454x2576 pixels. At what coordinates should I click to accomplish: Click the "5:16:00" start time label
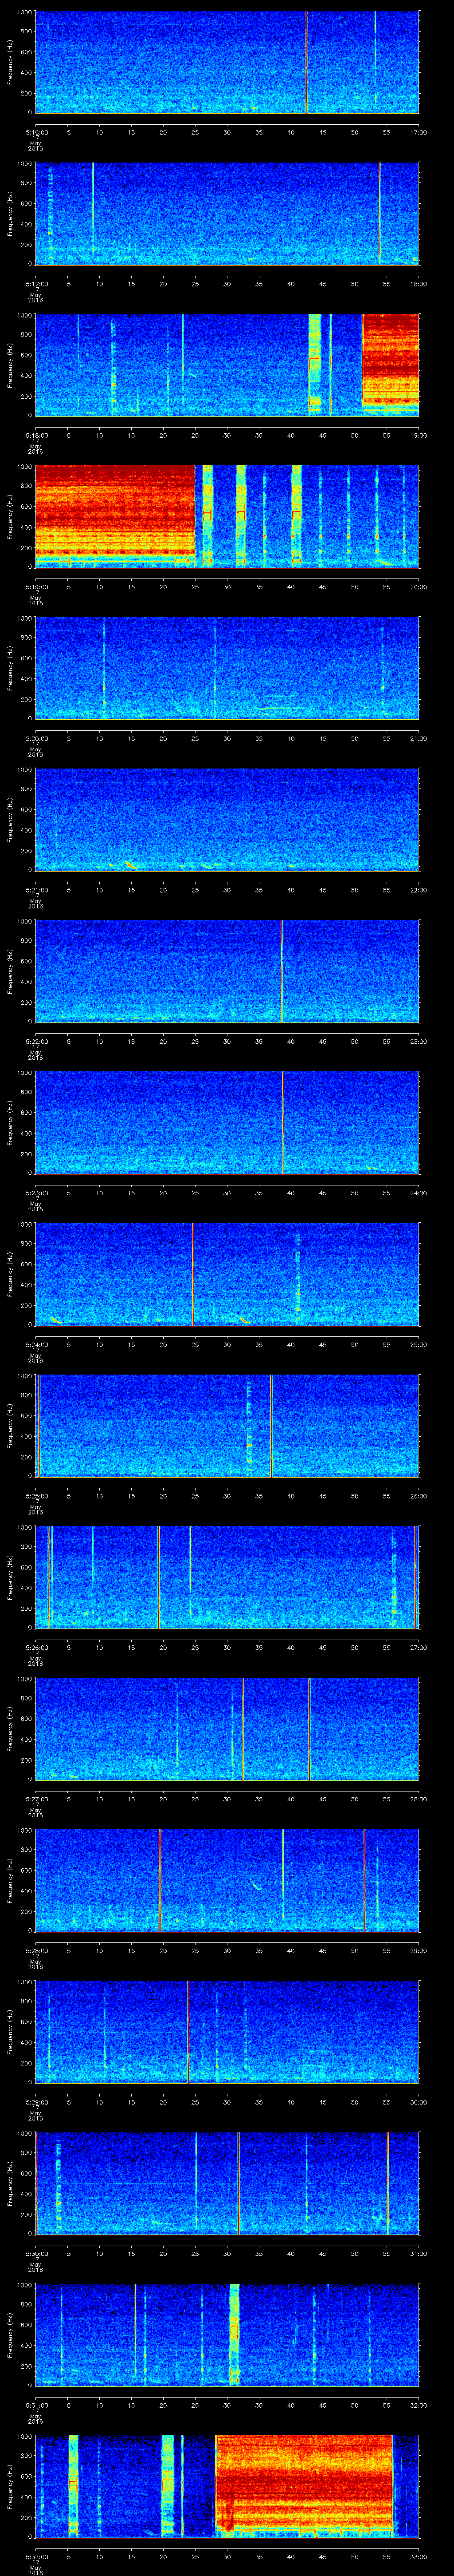coord(37,132)
